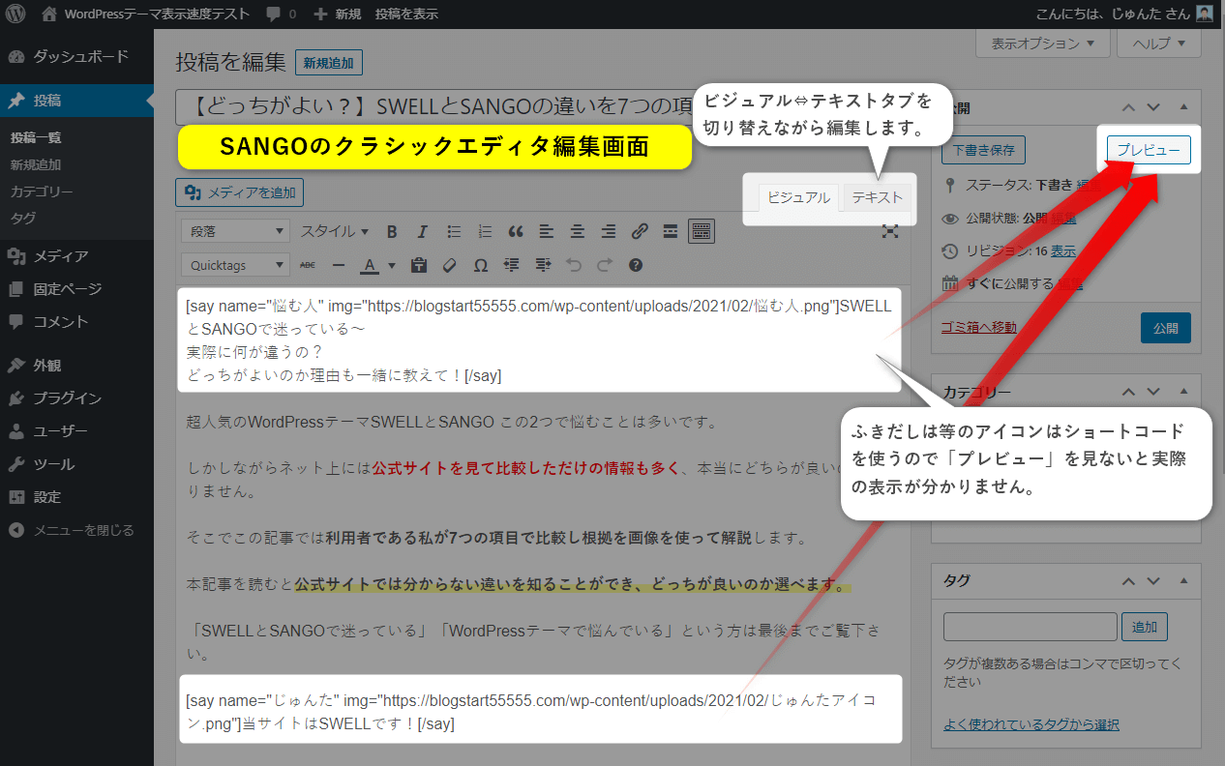Toggle bold formatting

pos(392,232)
